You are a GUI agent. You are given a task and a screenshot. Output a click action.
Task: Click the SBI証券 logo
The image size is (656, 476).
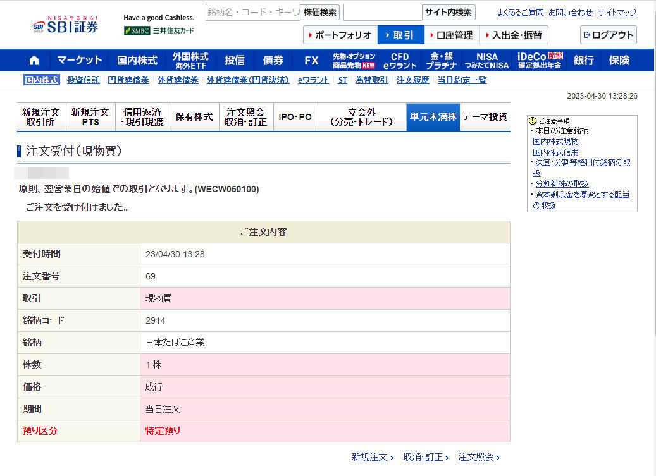65,26
